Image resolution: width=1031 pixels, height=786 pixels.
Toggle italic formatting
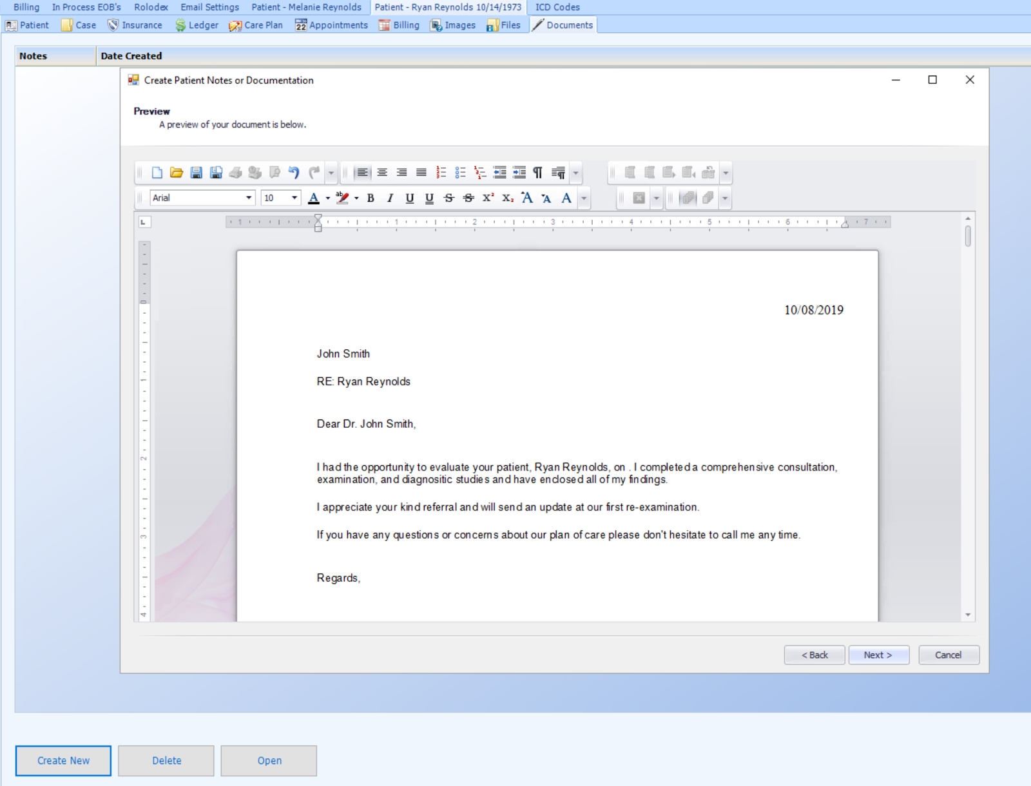pos(390,198)
